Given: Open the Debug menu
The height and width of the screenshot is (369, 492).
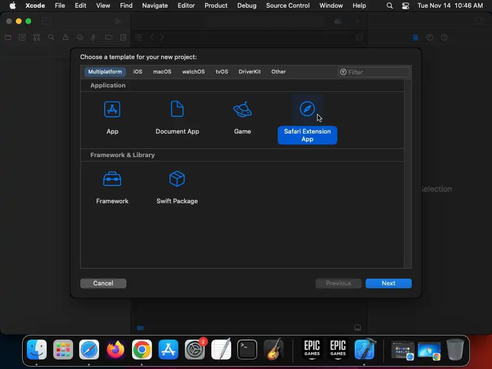Looking at the screenshot, I should [x=246, y=5].
